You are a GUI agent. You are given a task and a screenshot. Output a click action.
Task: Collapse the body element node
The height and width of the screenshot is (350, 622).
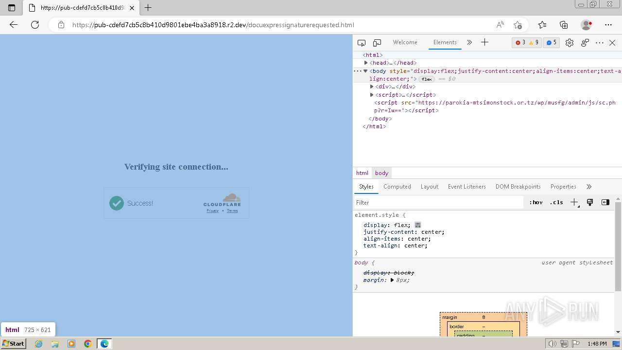(365, 71)
